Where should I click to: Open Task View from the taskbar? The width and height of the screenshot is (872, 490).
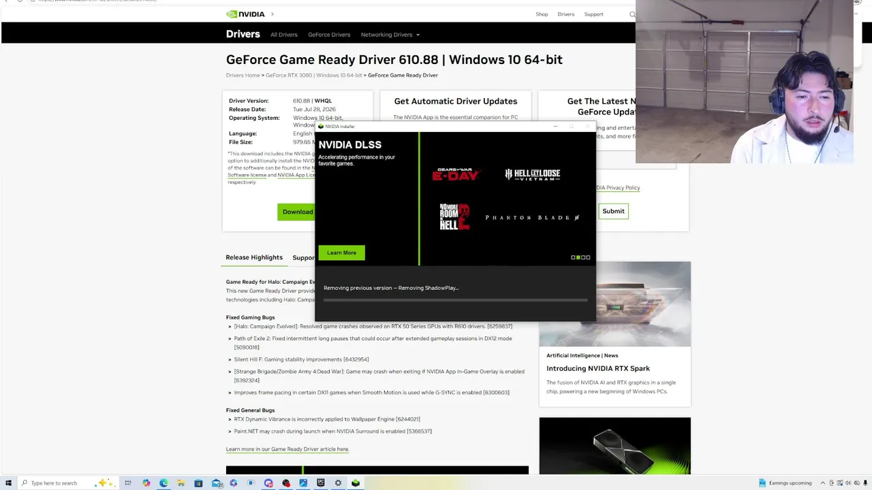pyautogui.click(x=128, y=483)
